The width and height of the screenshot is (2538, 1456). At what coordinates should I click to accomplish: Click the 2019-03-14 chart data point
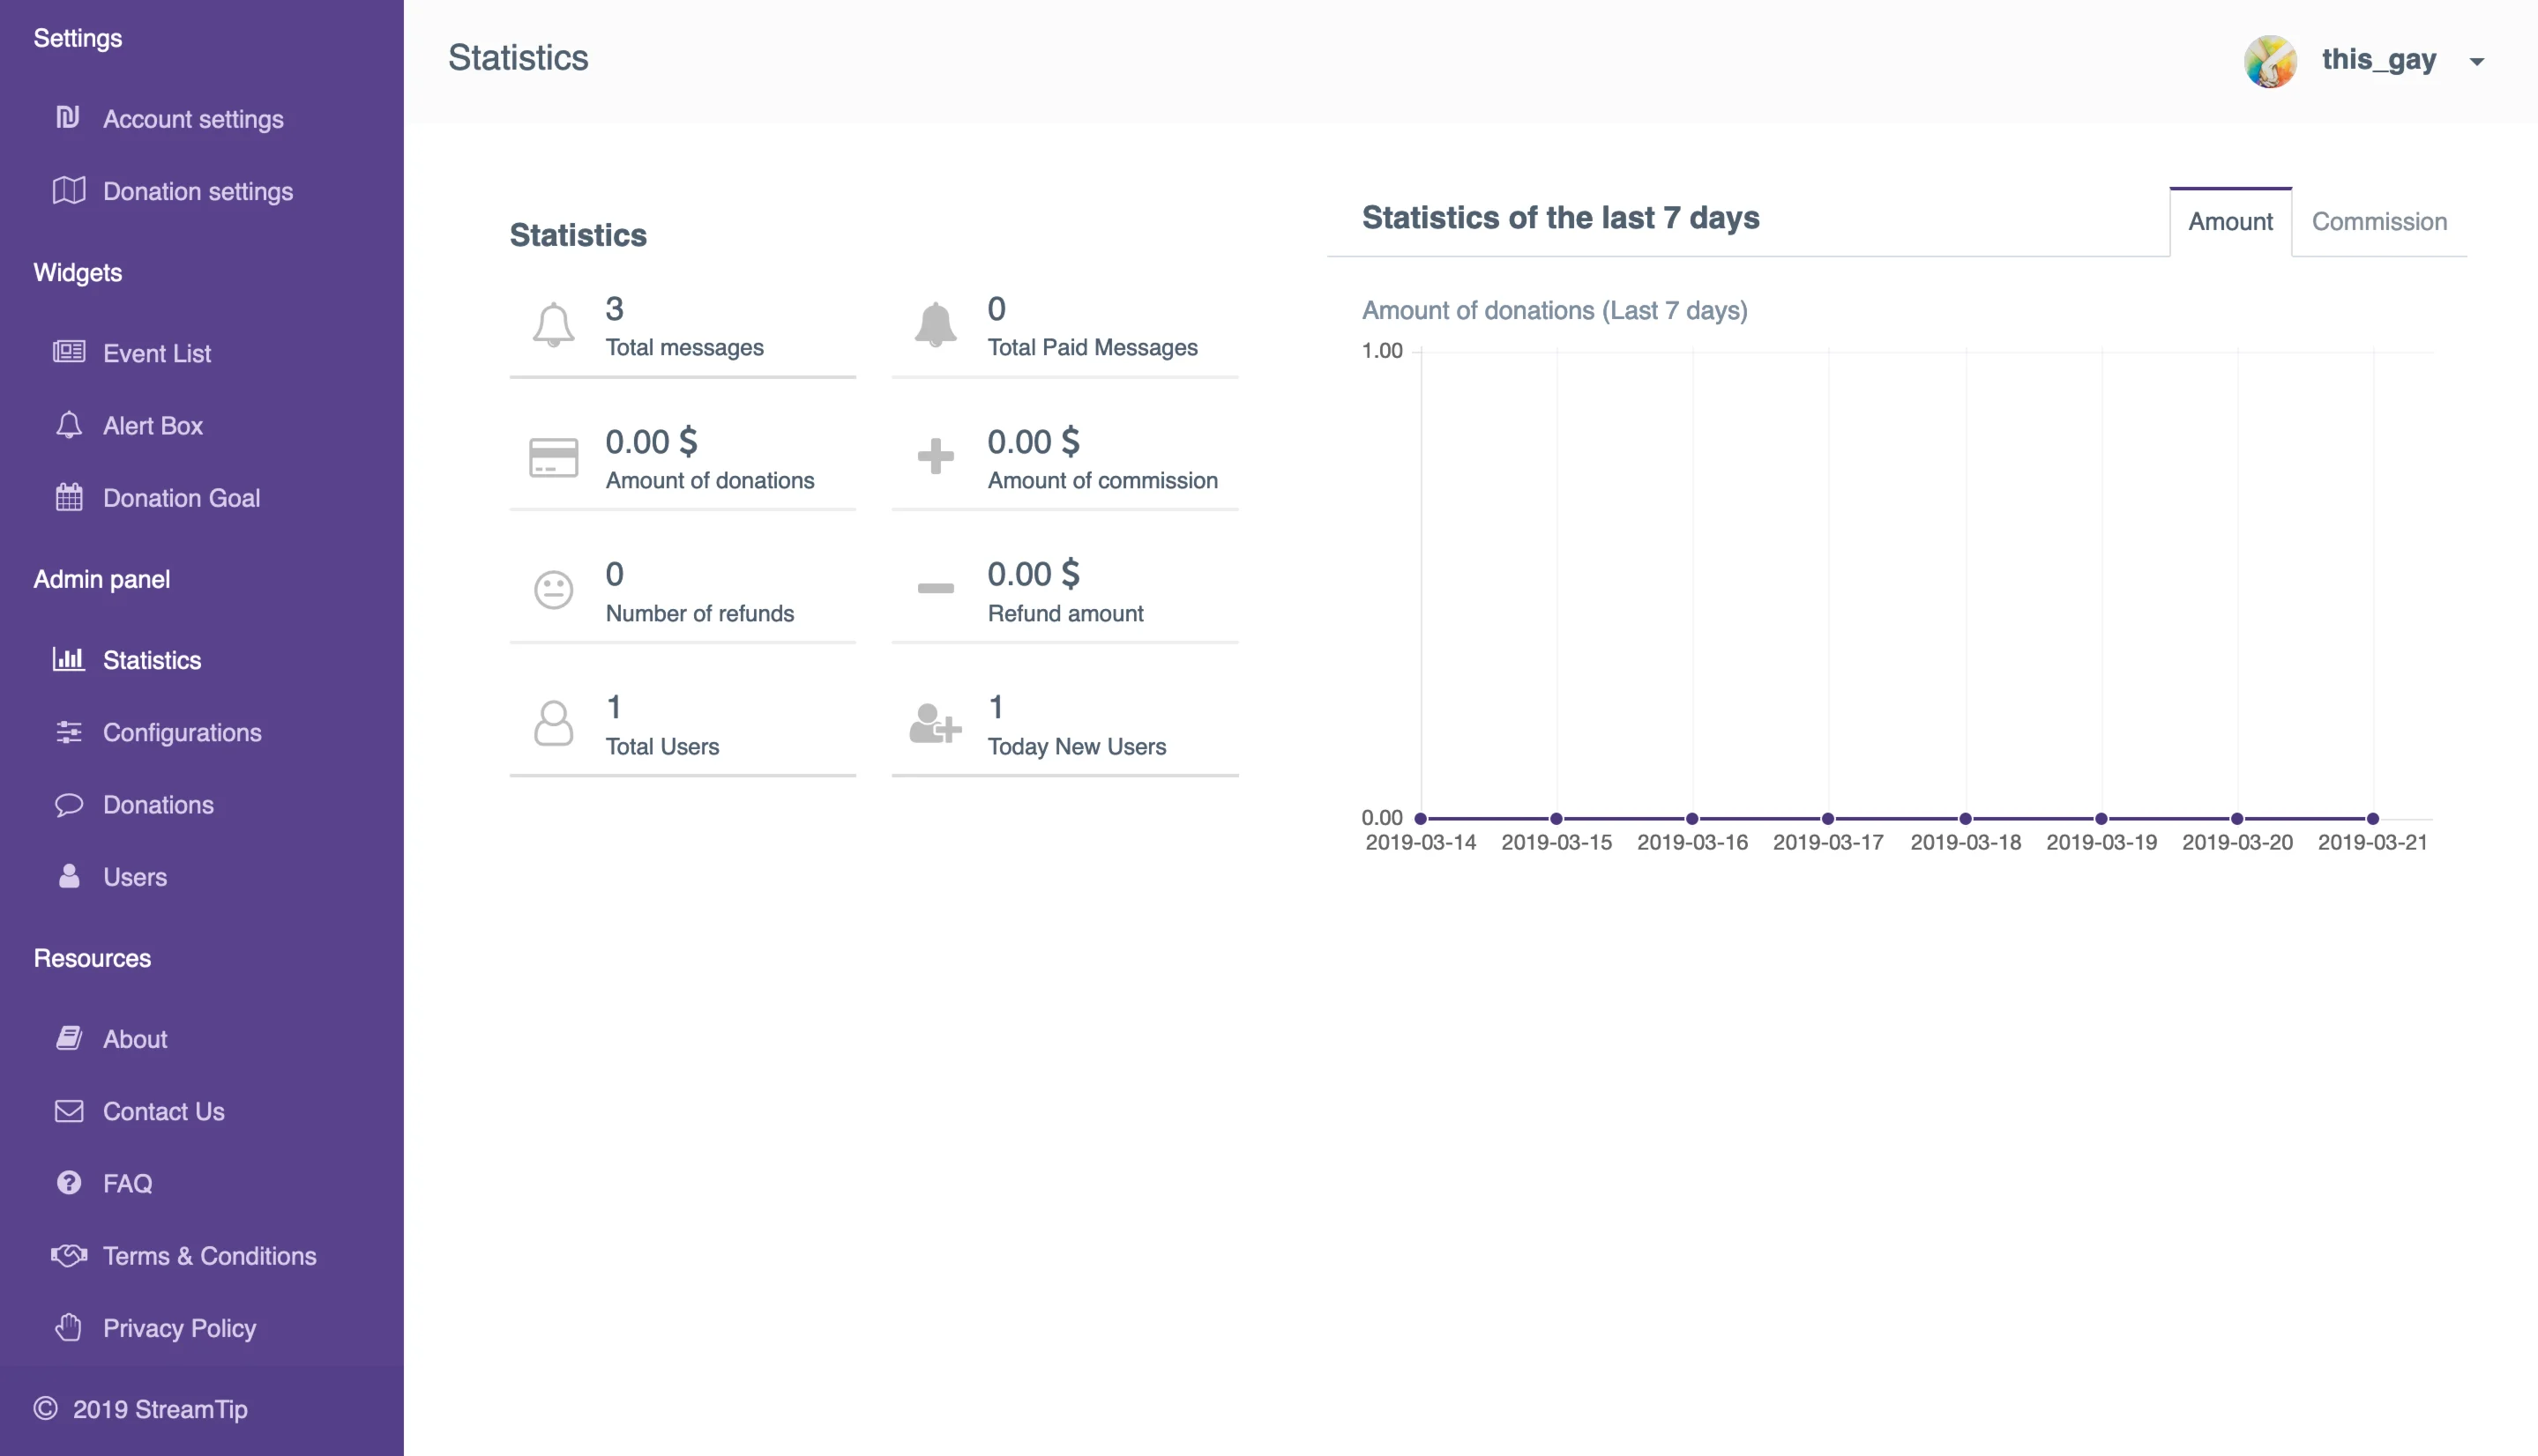click(1421, 819)
